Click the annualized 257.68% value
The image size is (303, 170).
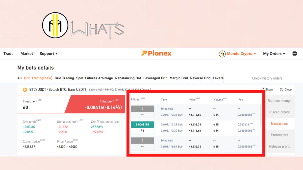(97, 127)
